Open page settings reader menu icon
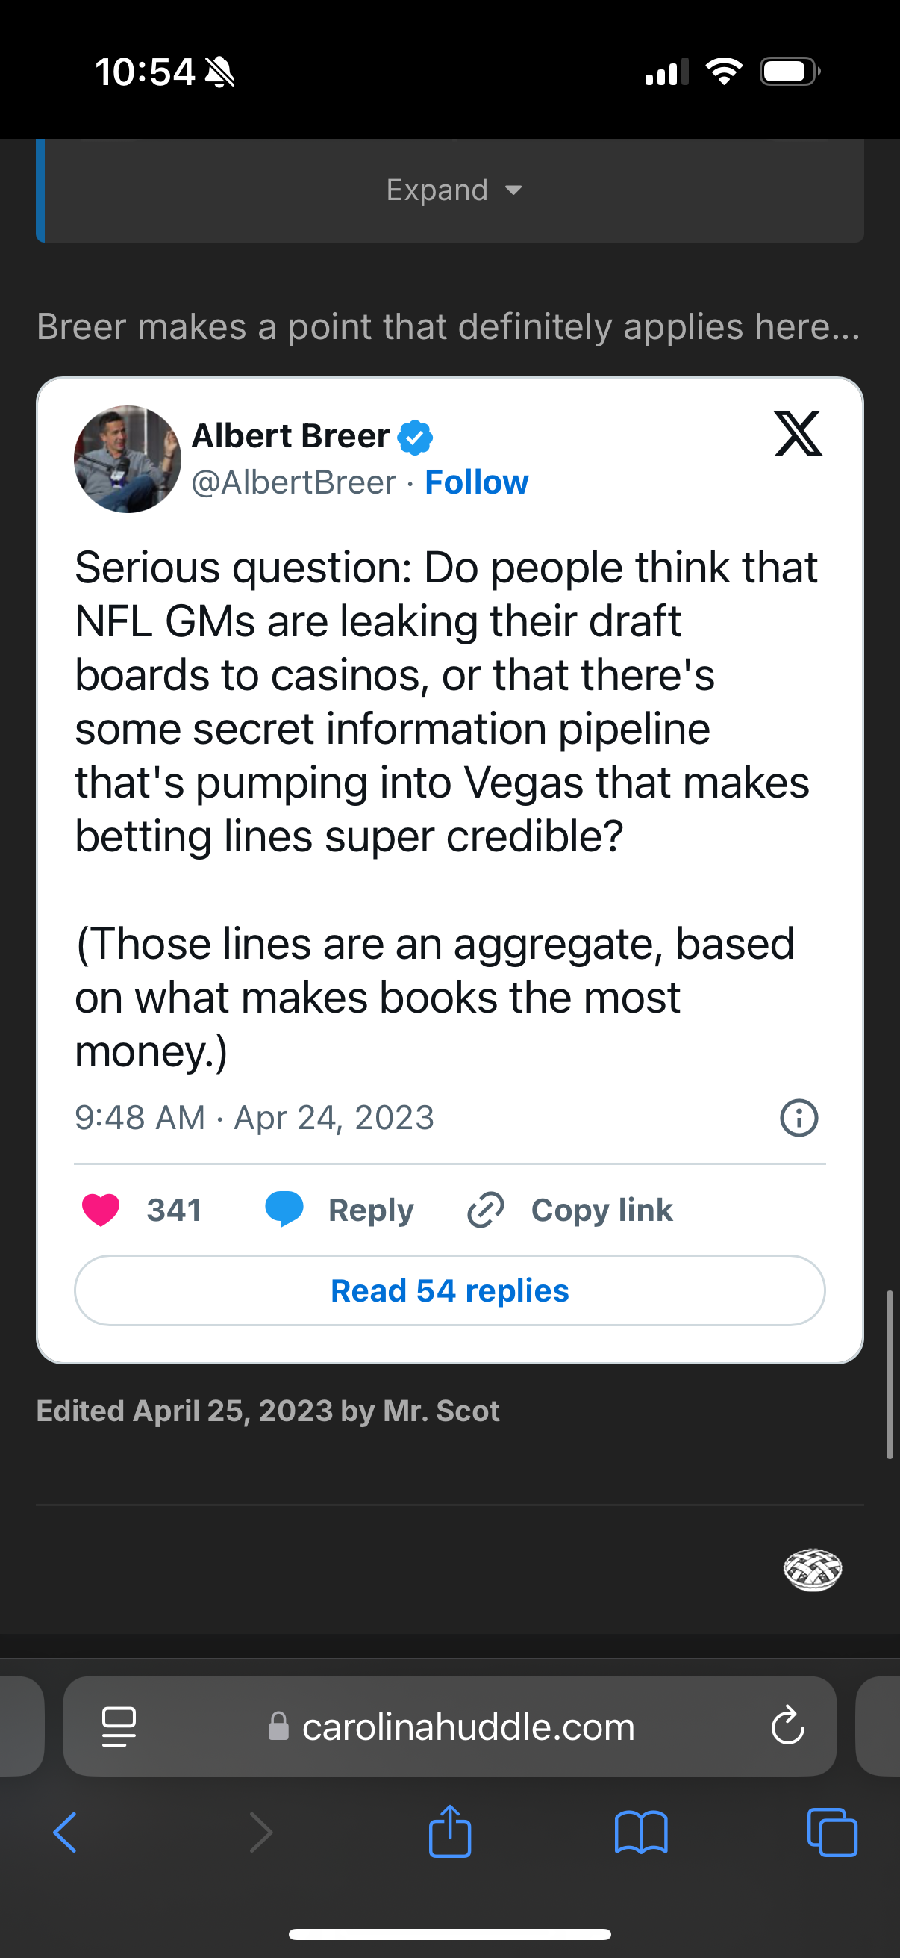Image resolution: width=900 pixels, height=1958 pixels. coord(119,1727)
